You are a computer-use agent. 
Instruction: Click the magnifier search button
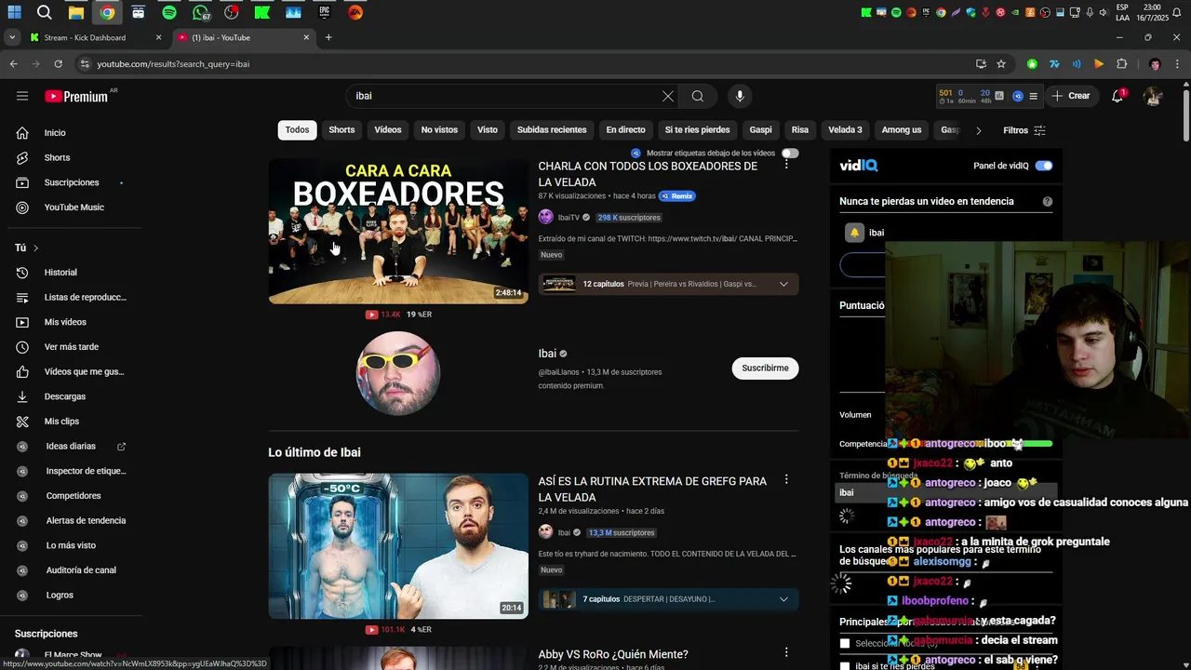pos(697,96)
